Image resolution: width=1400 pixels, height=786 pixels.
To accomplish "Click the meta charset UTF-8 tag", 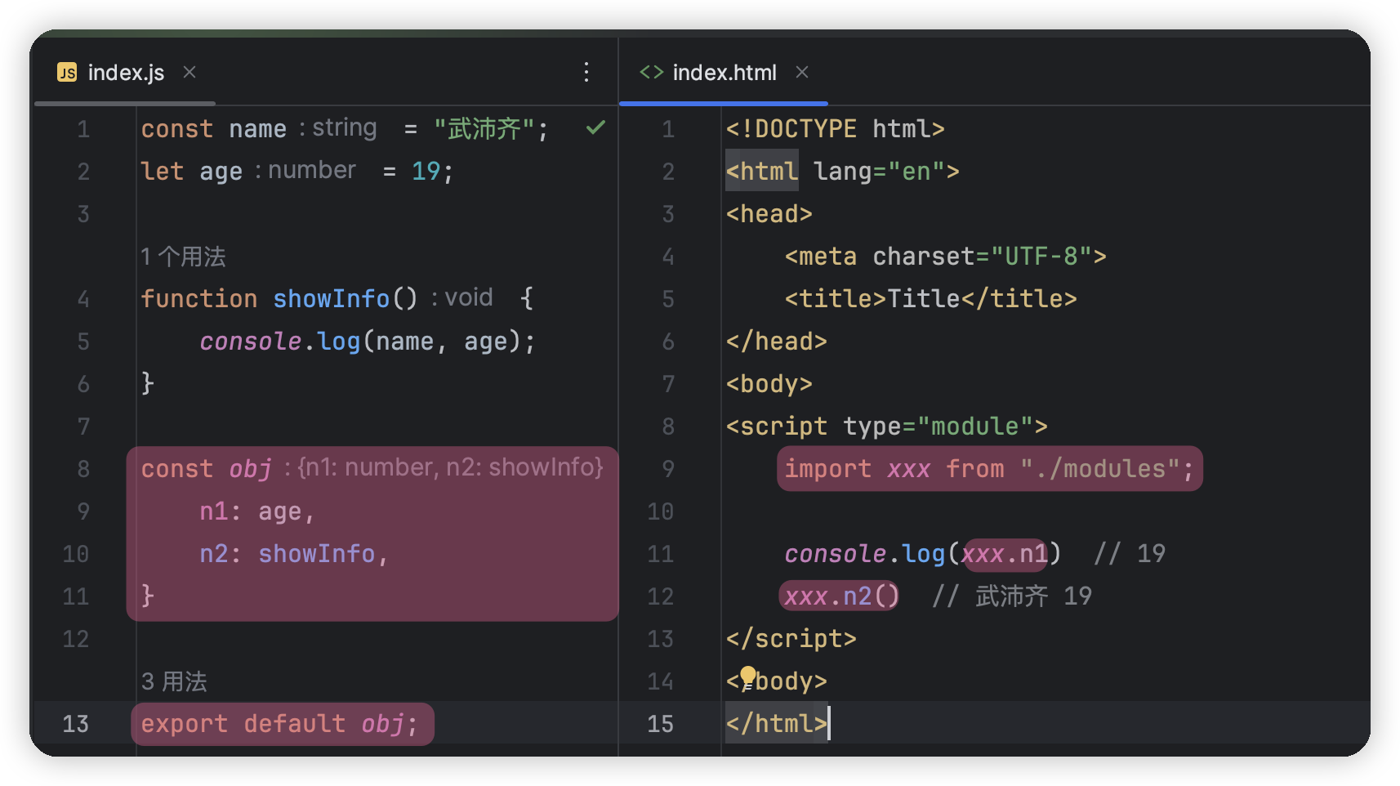I will (x=945, y=257).
